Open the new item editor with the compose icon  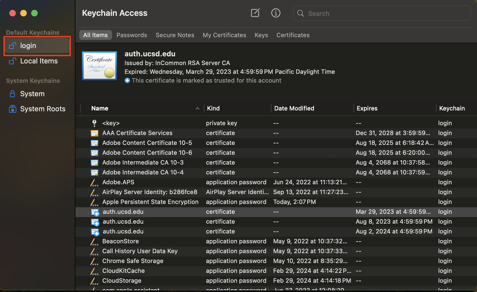pos(255,13)
